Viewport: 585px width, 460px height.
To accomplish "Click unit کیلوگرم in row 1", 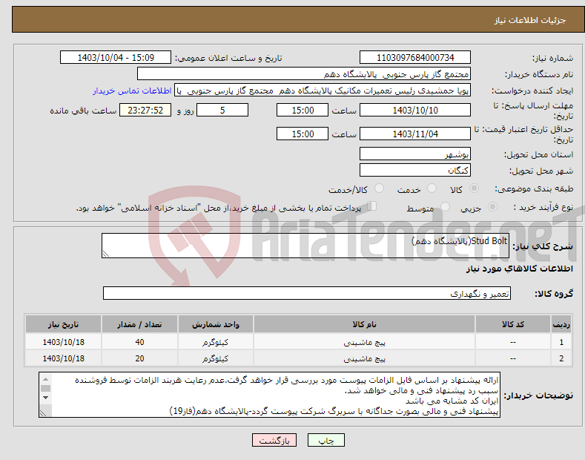I will pyautogui.click(x=216, y=342).
